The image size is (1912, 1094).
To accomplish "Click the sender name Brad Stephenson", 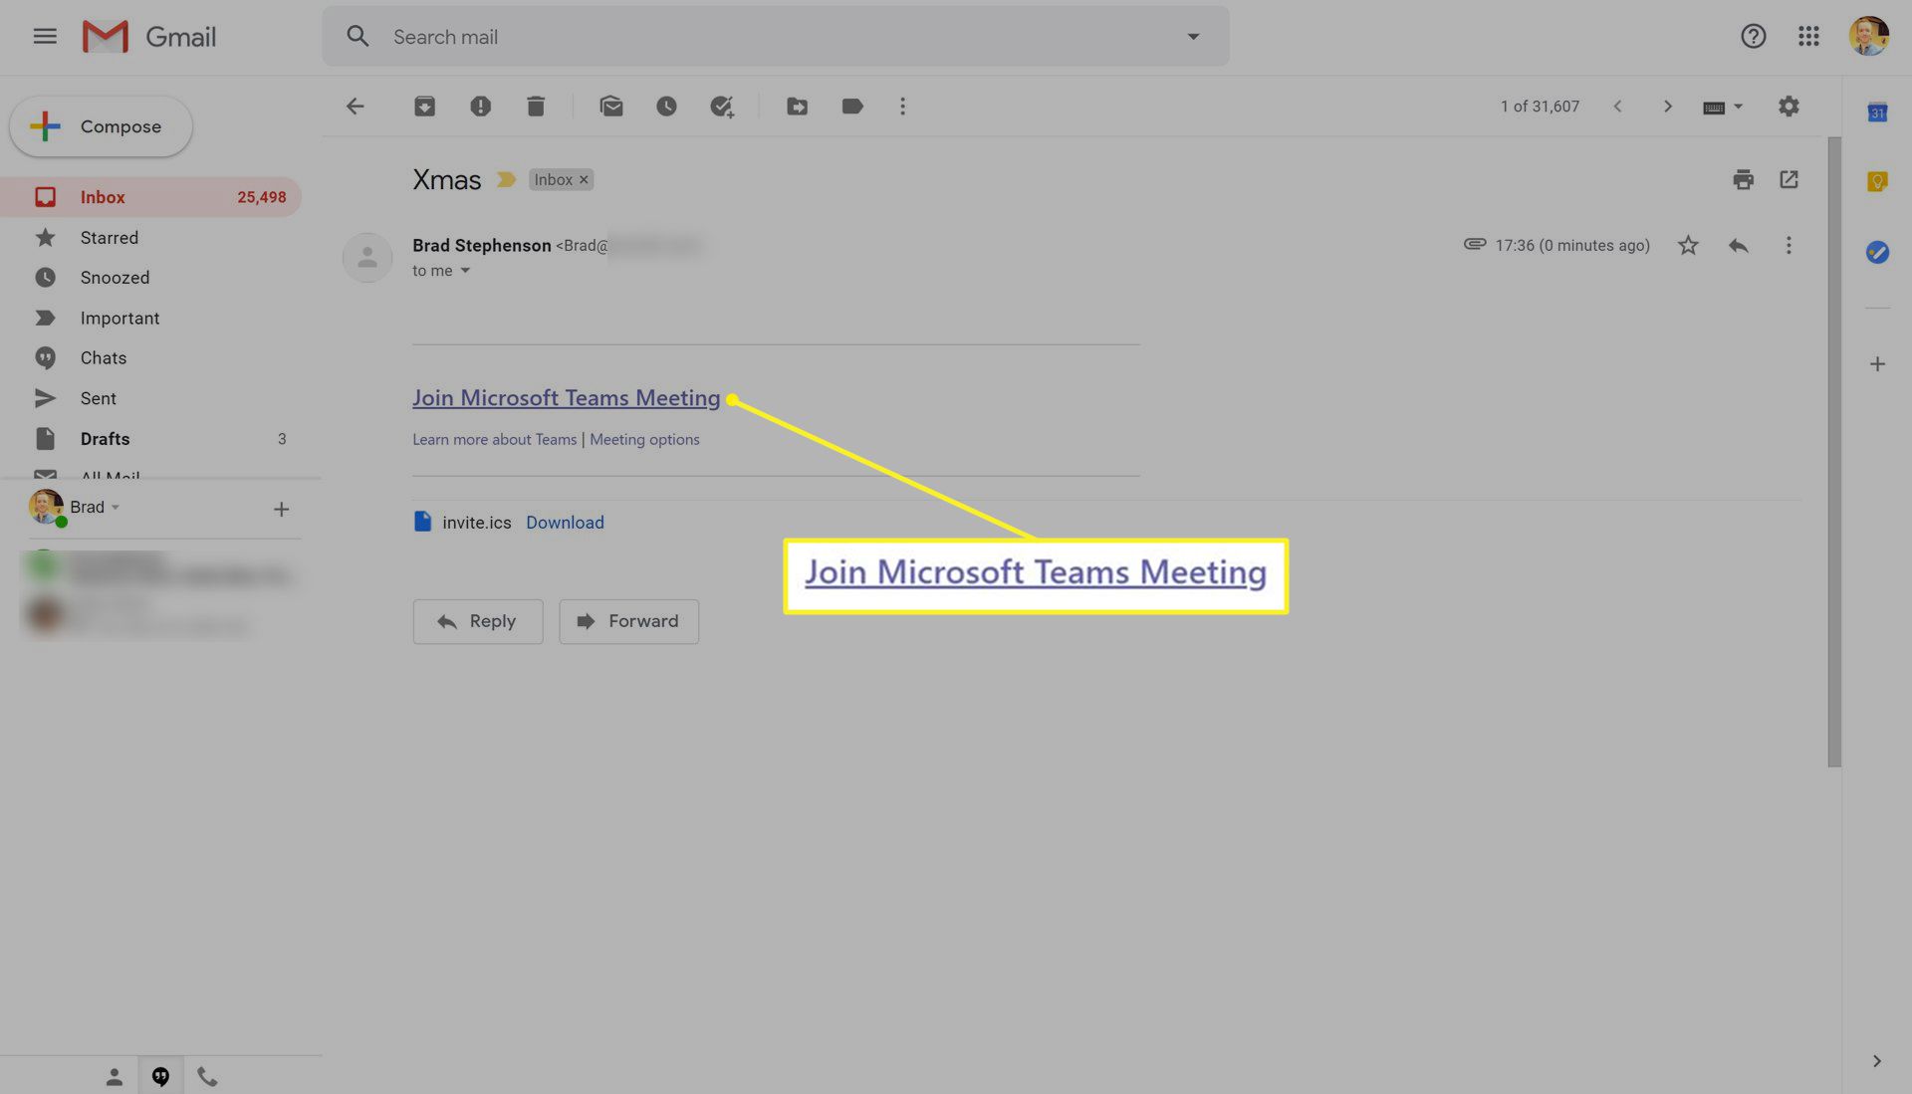I will click(481, 246).
